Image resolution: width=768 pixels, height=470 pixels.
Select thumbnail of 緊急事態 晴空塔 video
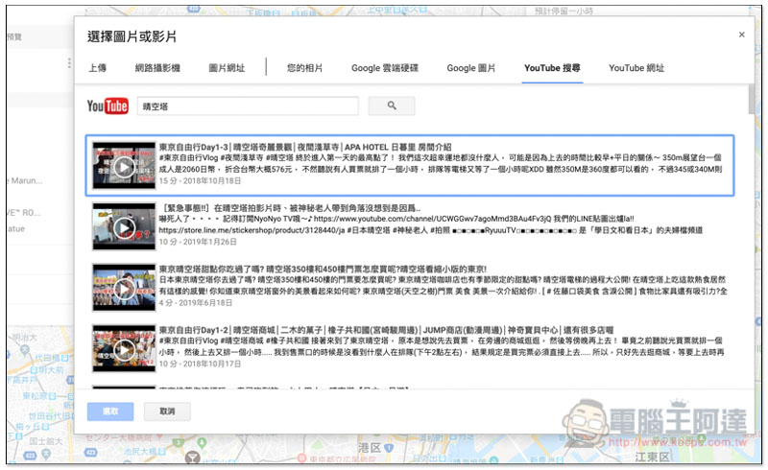point(125,226)
